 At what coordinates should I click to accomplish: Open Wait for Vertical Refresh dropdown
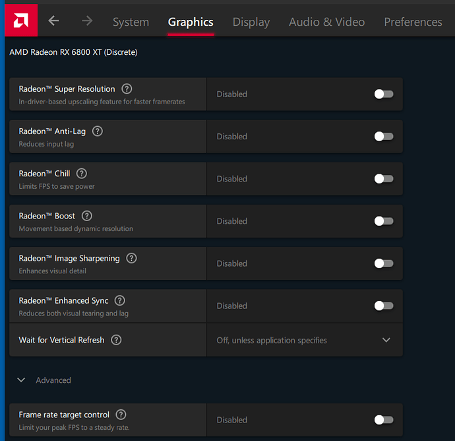(386, 340)
